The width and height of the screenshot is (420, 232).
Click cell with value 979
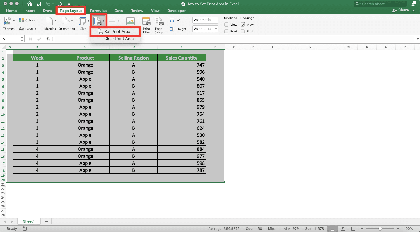point(182,107)
